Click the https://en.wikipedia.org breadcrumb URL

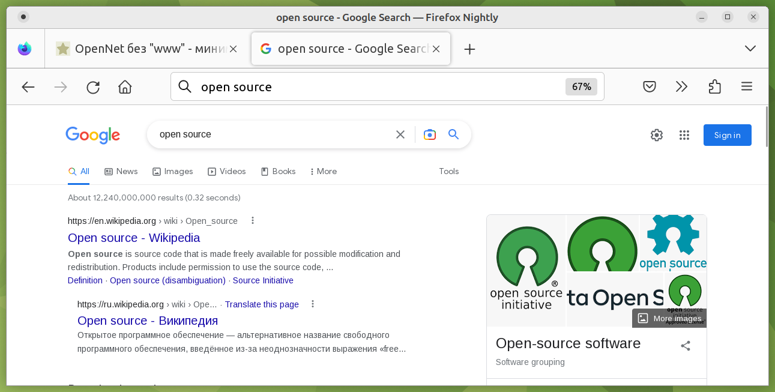(x=112, y=221)
